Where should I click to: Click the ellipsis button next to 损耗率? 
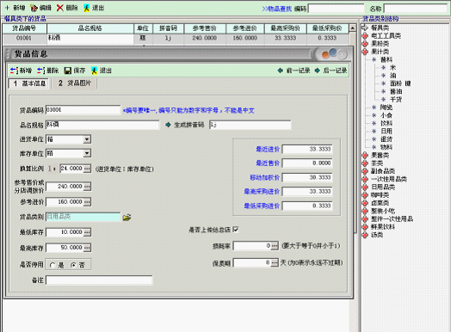click(275, 246)
